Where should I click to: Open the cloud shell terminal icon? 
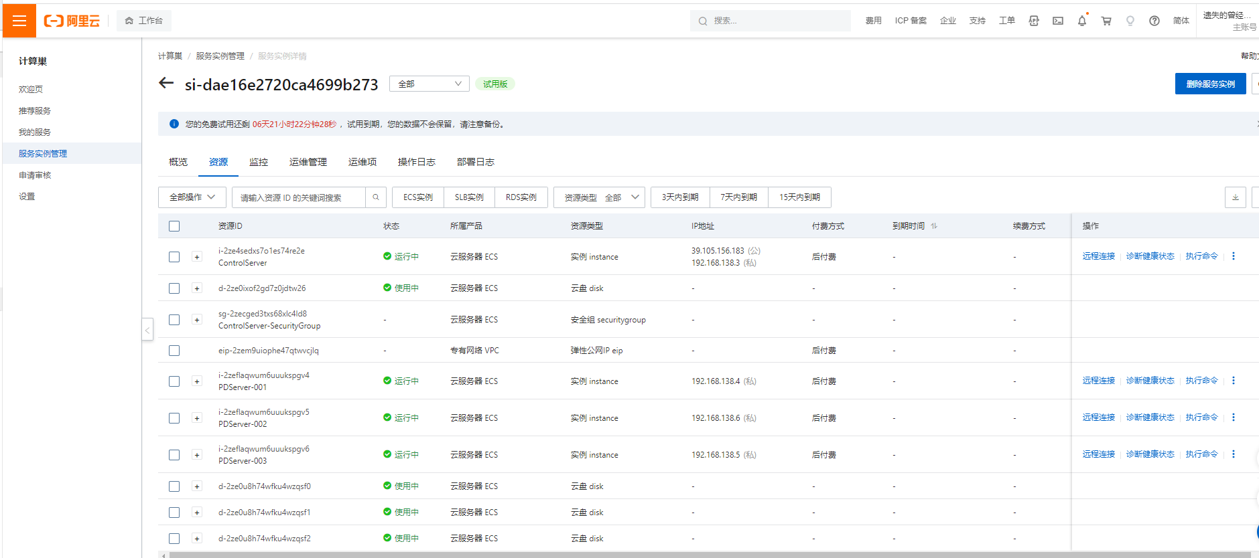(x=1058, y=21)
